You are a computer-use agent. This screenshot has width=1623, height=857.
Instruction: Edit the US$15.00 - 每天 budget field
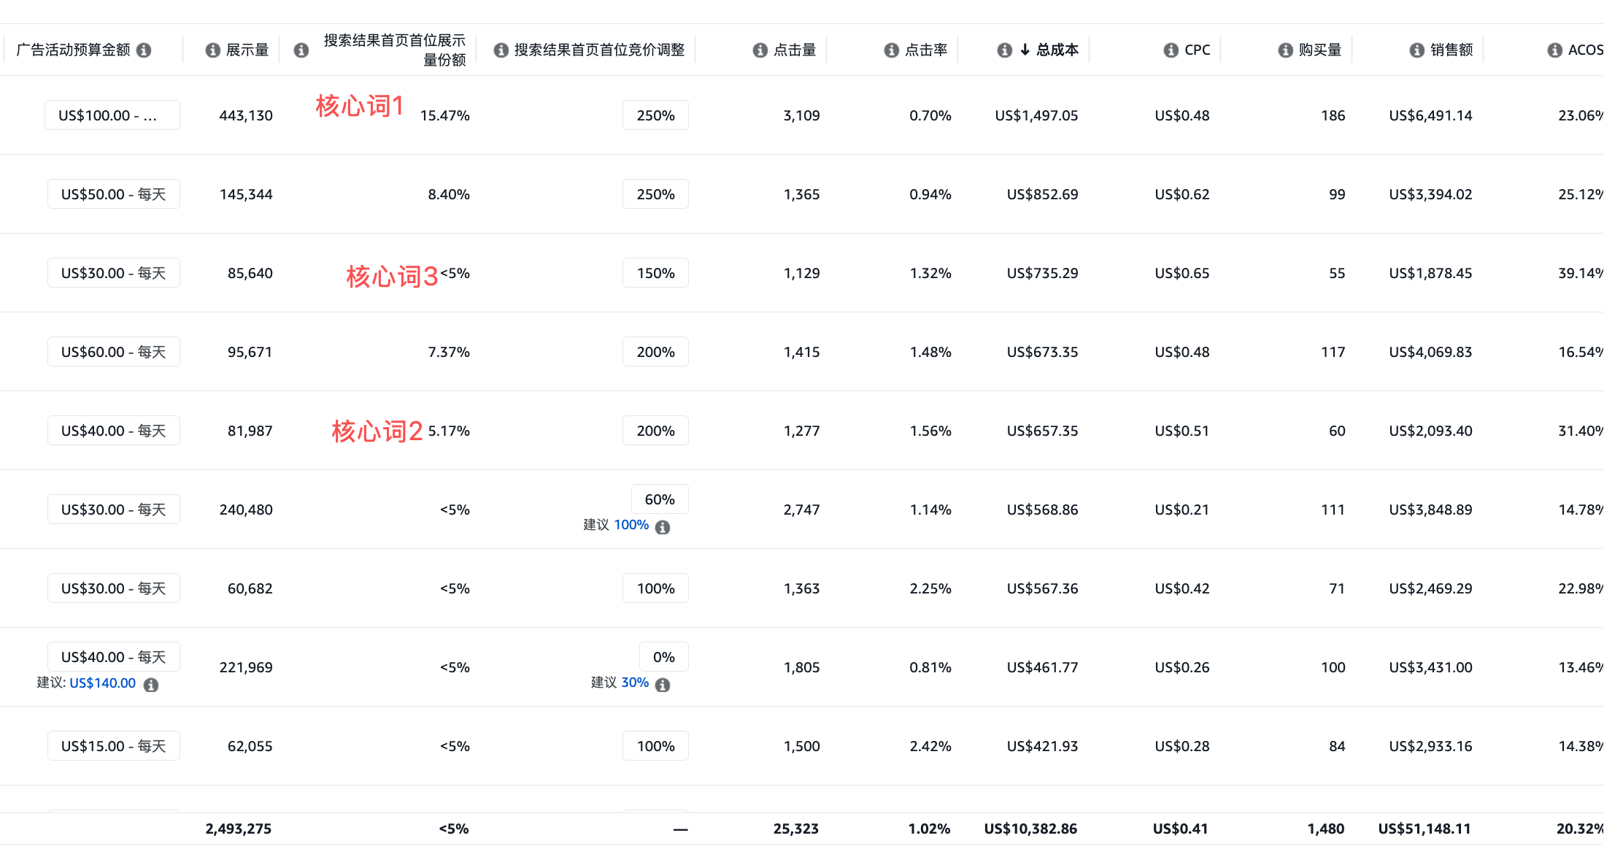pyautogui.click(x=114, y=746)
